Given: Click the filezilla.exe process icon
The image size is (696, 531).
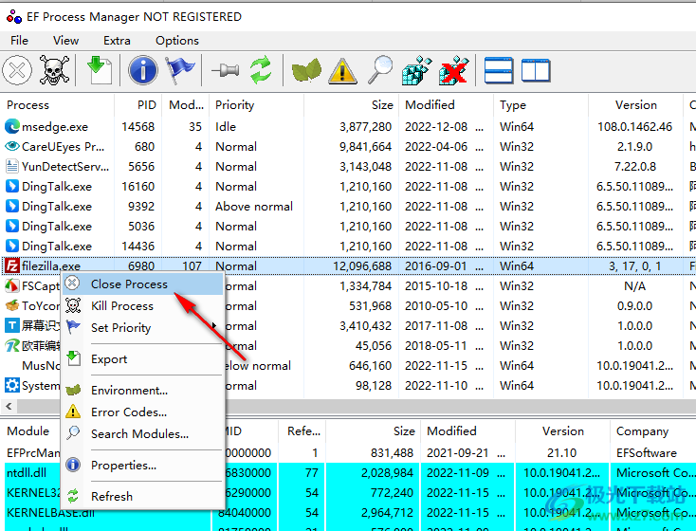Looking at the screenshot, I should tap(12, 265).
